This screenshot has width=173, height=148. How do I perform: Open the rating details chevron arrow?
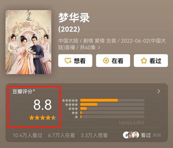(x=159, y=91)
